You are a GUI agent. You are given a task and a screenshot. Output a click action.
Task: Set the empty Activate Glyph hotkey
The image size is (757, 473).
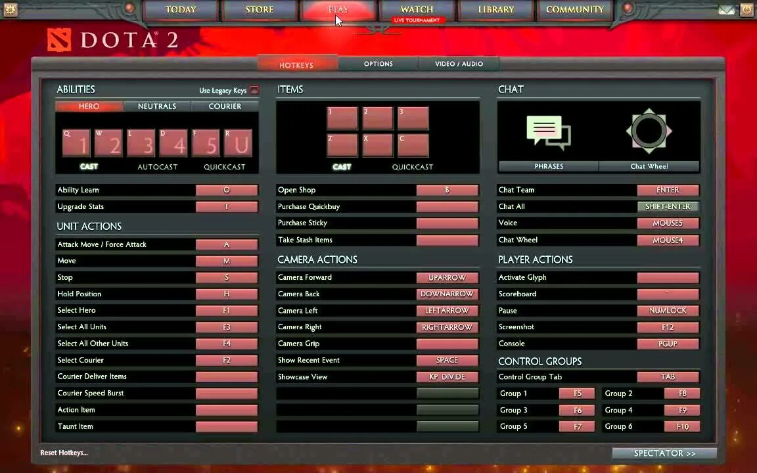click(x=668, y=277)
